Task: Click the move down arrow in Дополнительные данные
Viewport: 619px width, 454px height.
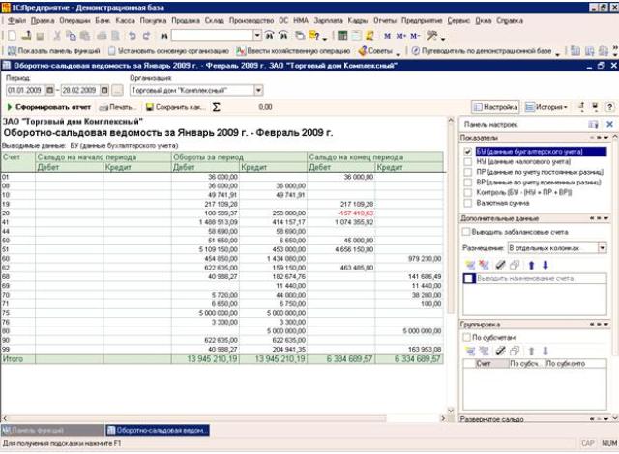Action: click(x=545, y=266)
